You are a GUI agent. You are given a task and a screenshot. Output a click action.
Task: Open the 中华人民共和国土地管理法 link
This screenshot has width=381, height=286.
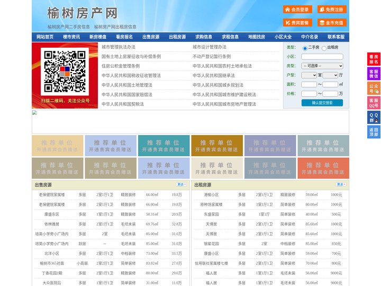(127, 85)
